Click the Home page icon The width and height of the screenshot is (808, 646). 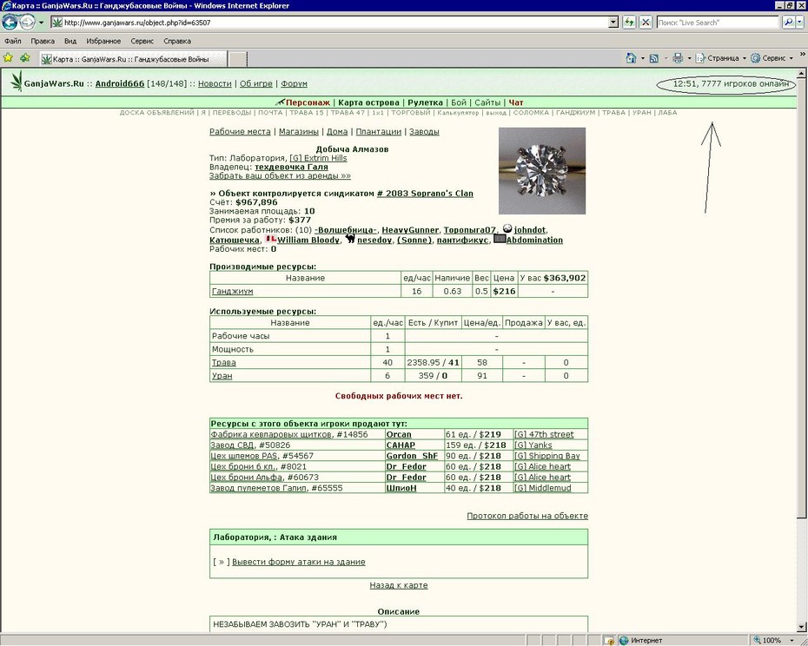pos(631,57)
